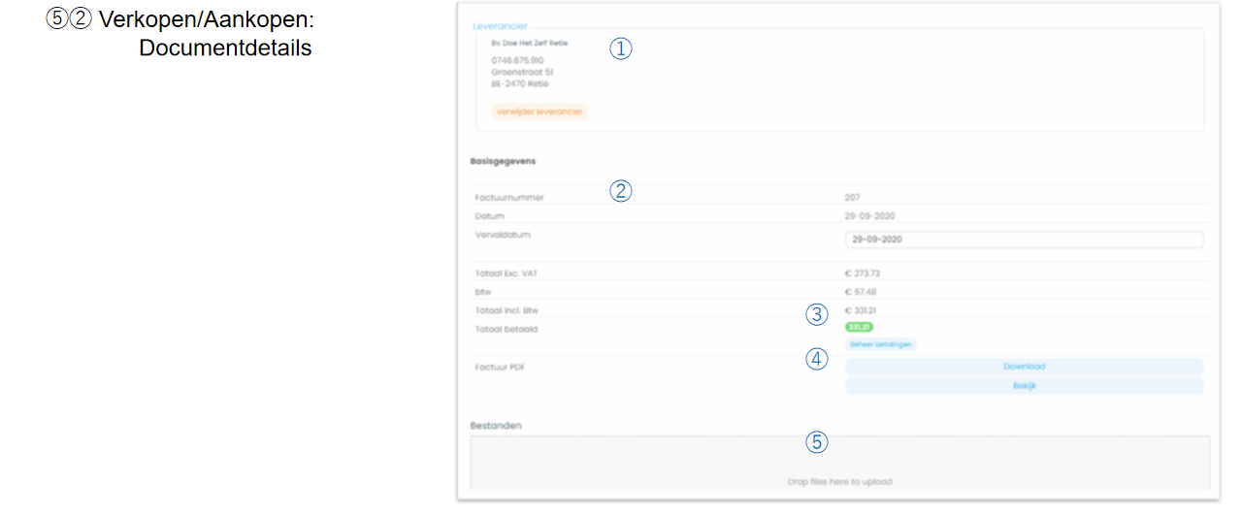Click the Factuurnummer value 207
Screen dimensions: 1242x514
tap(852, 198)
